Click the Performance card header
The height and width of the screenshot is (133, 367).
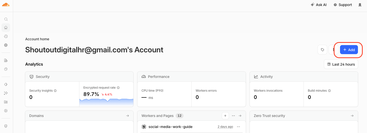point(192,77)
